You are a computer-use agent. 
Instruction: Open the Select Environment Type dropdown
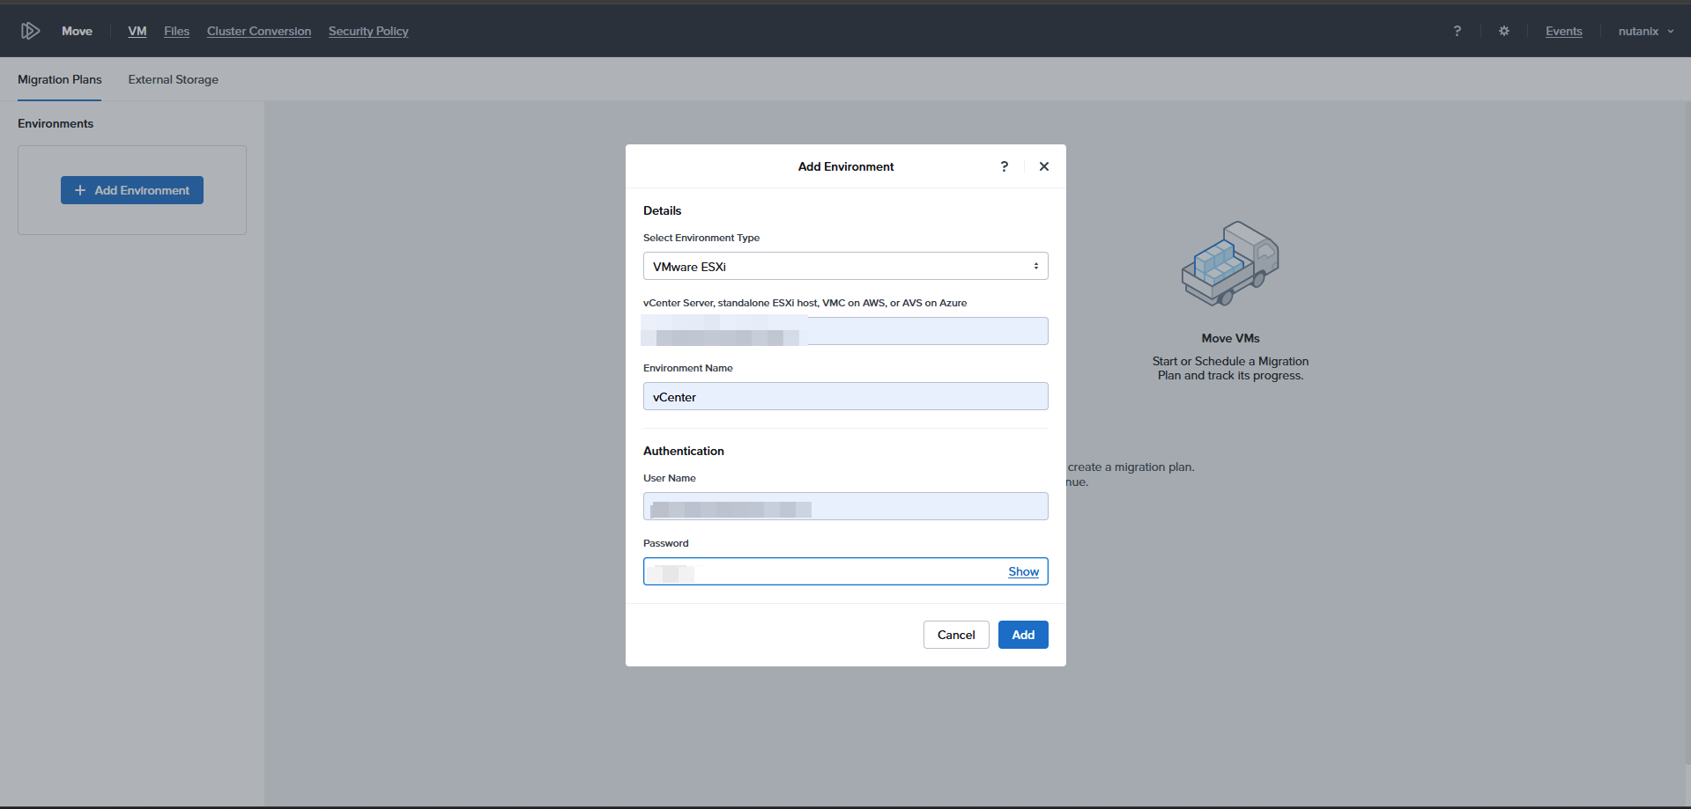pyautogui.click(x=845, y=266)
